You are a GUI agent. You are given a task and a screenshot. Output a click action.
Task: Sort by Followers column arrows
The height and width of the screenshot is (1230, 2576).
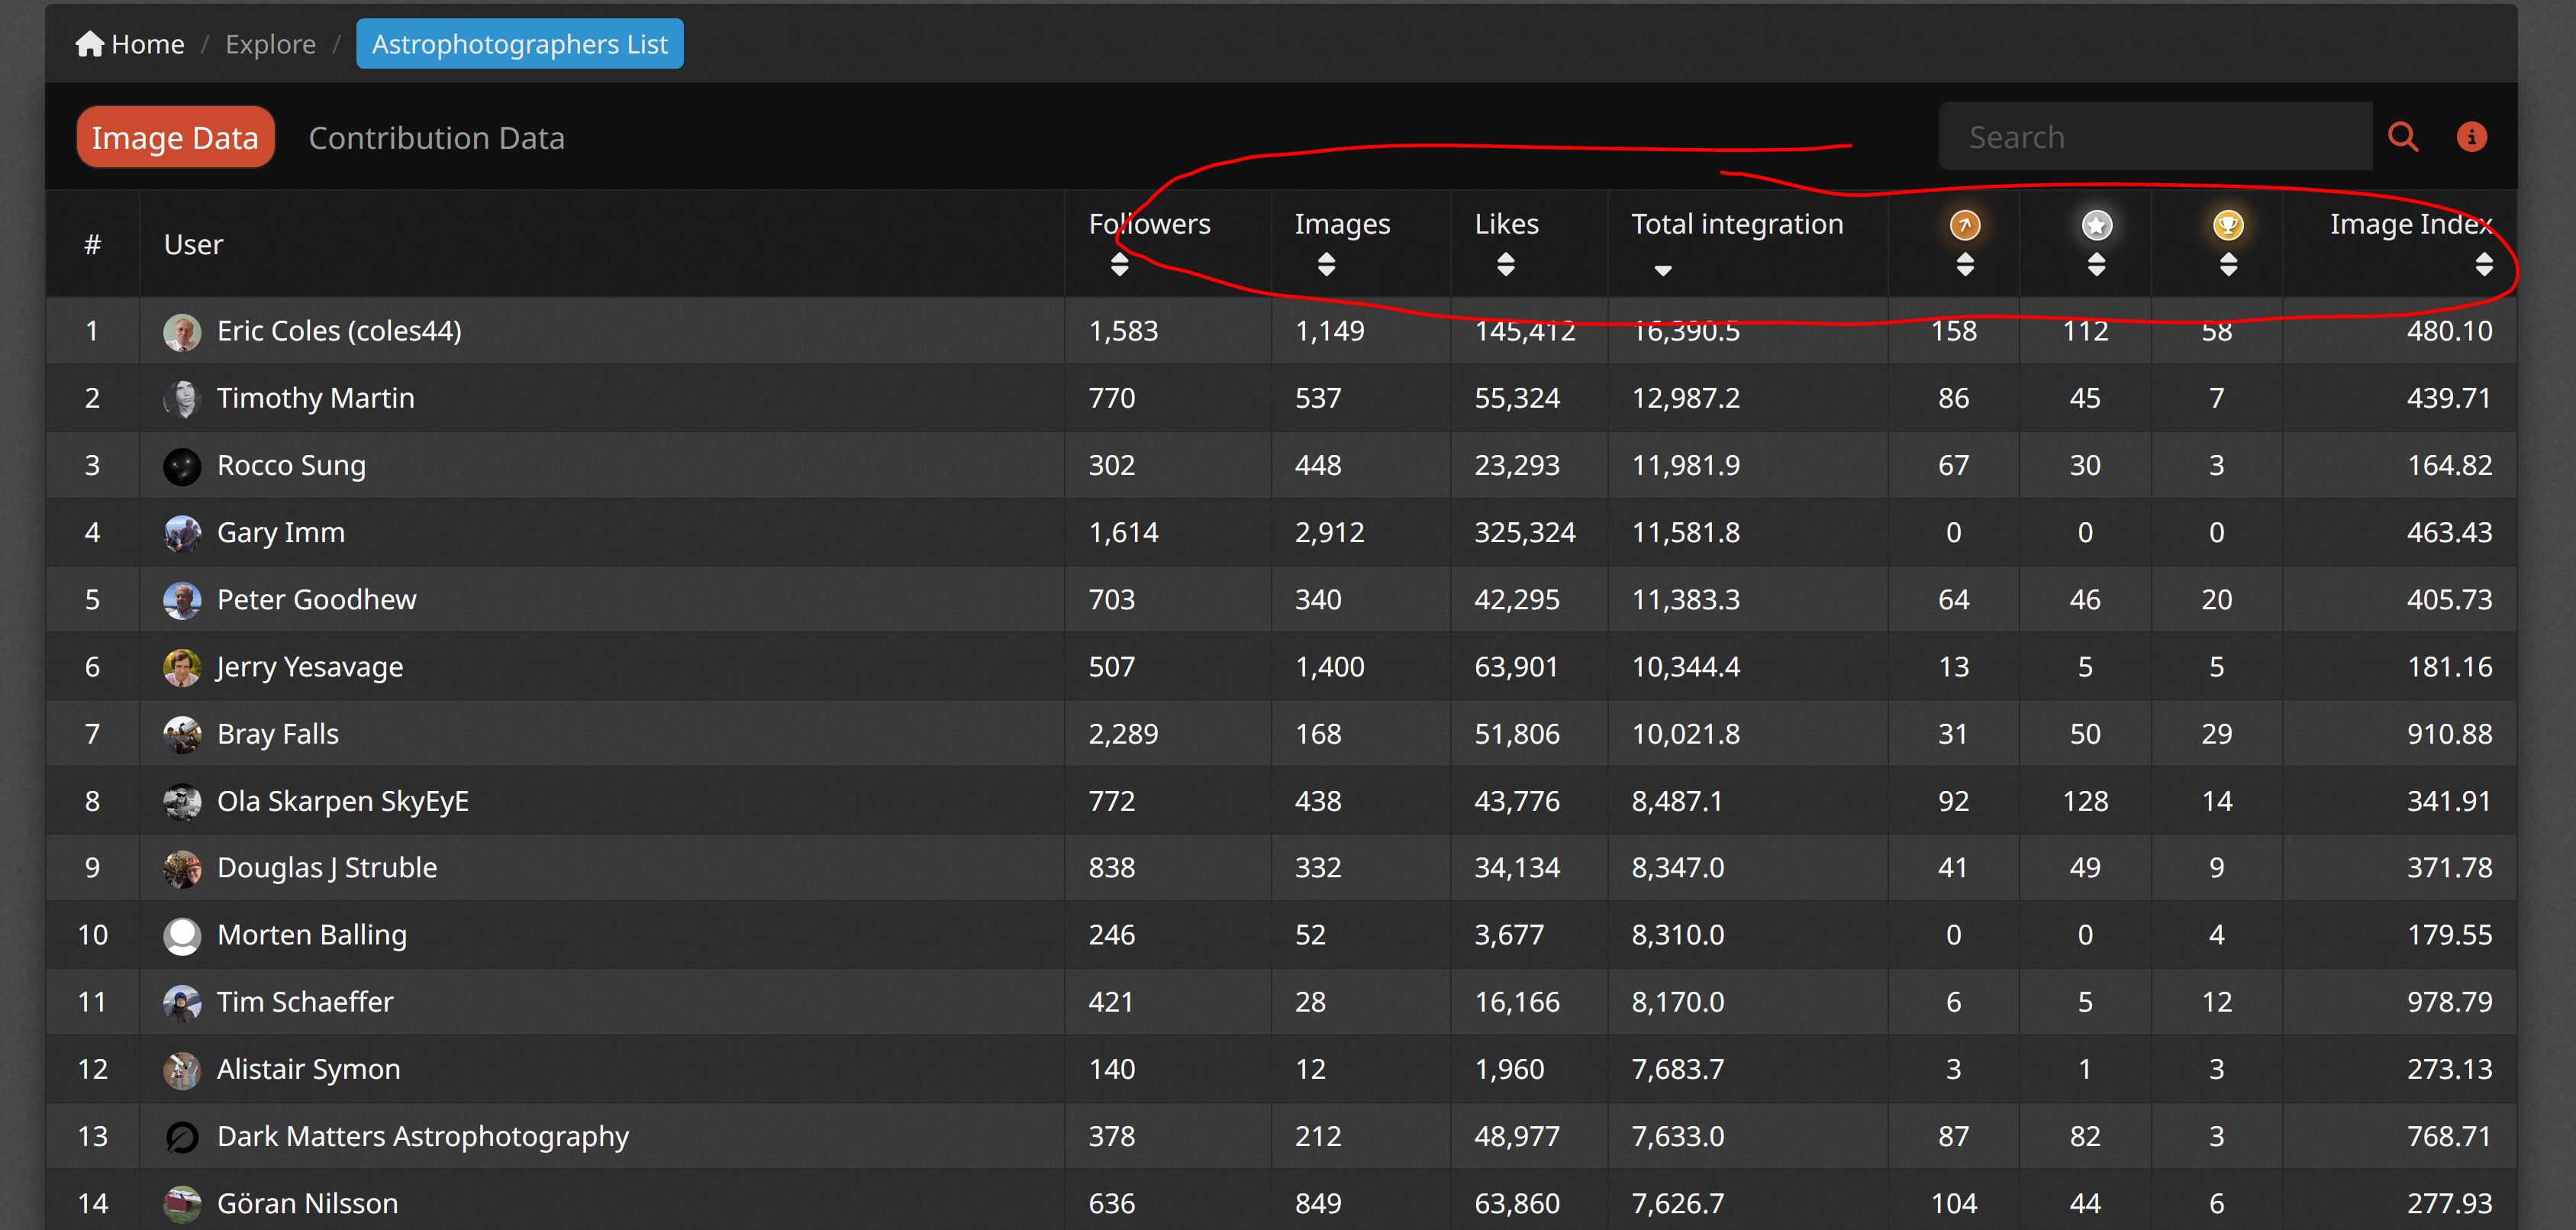pos(1120,265)
